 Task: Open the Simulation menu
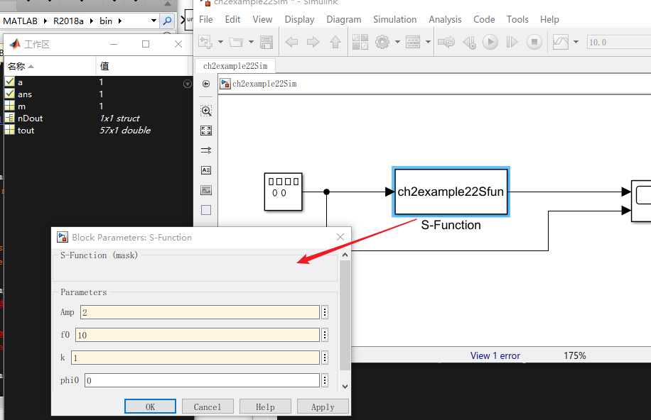click(395, 19)
